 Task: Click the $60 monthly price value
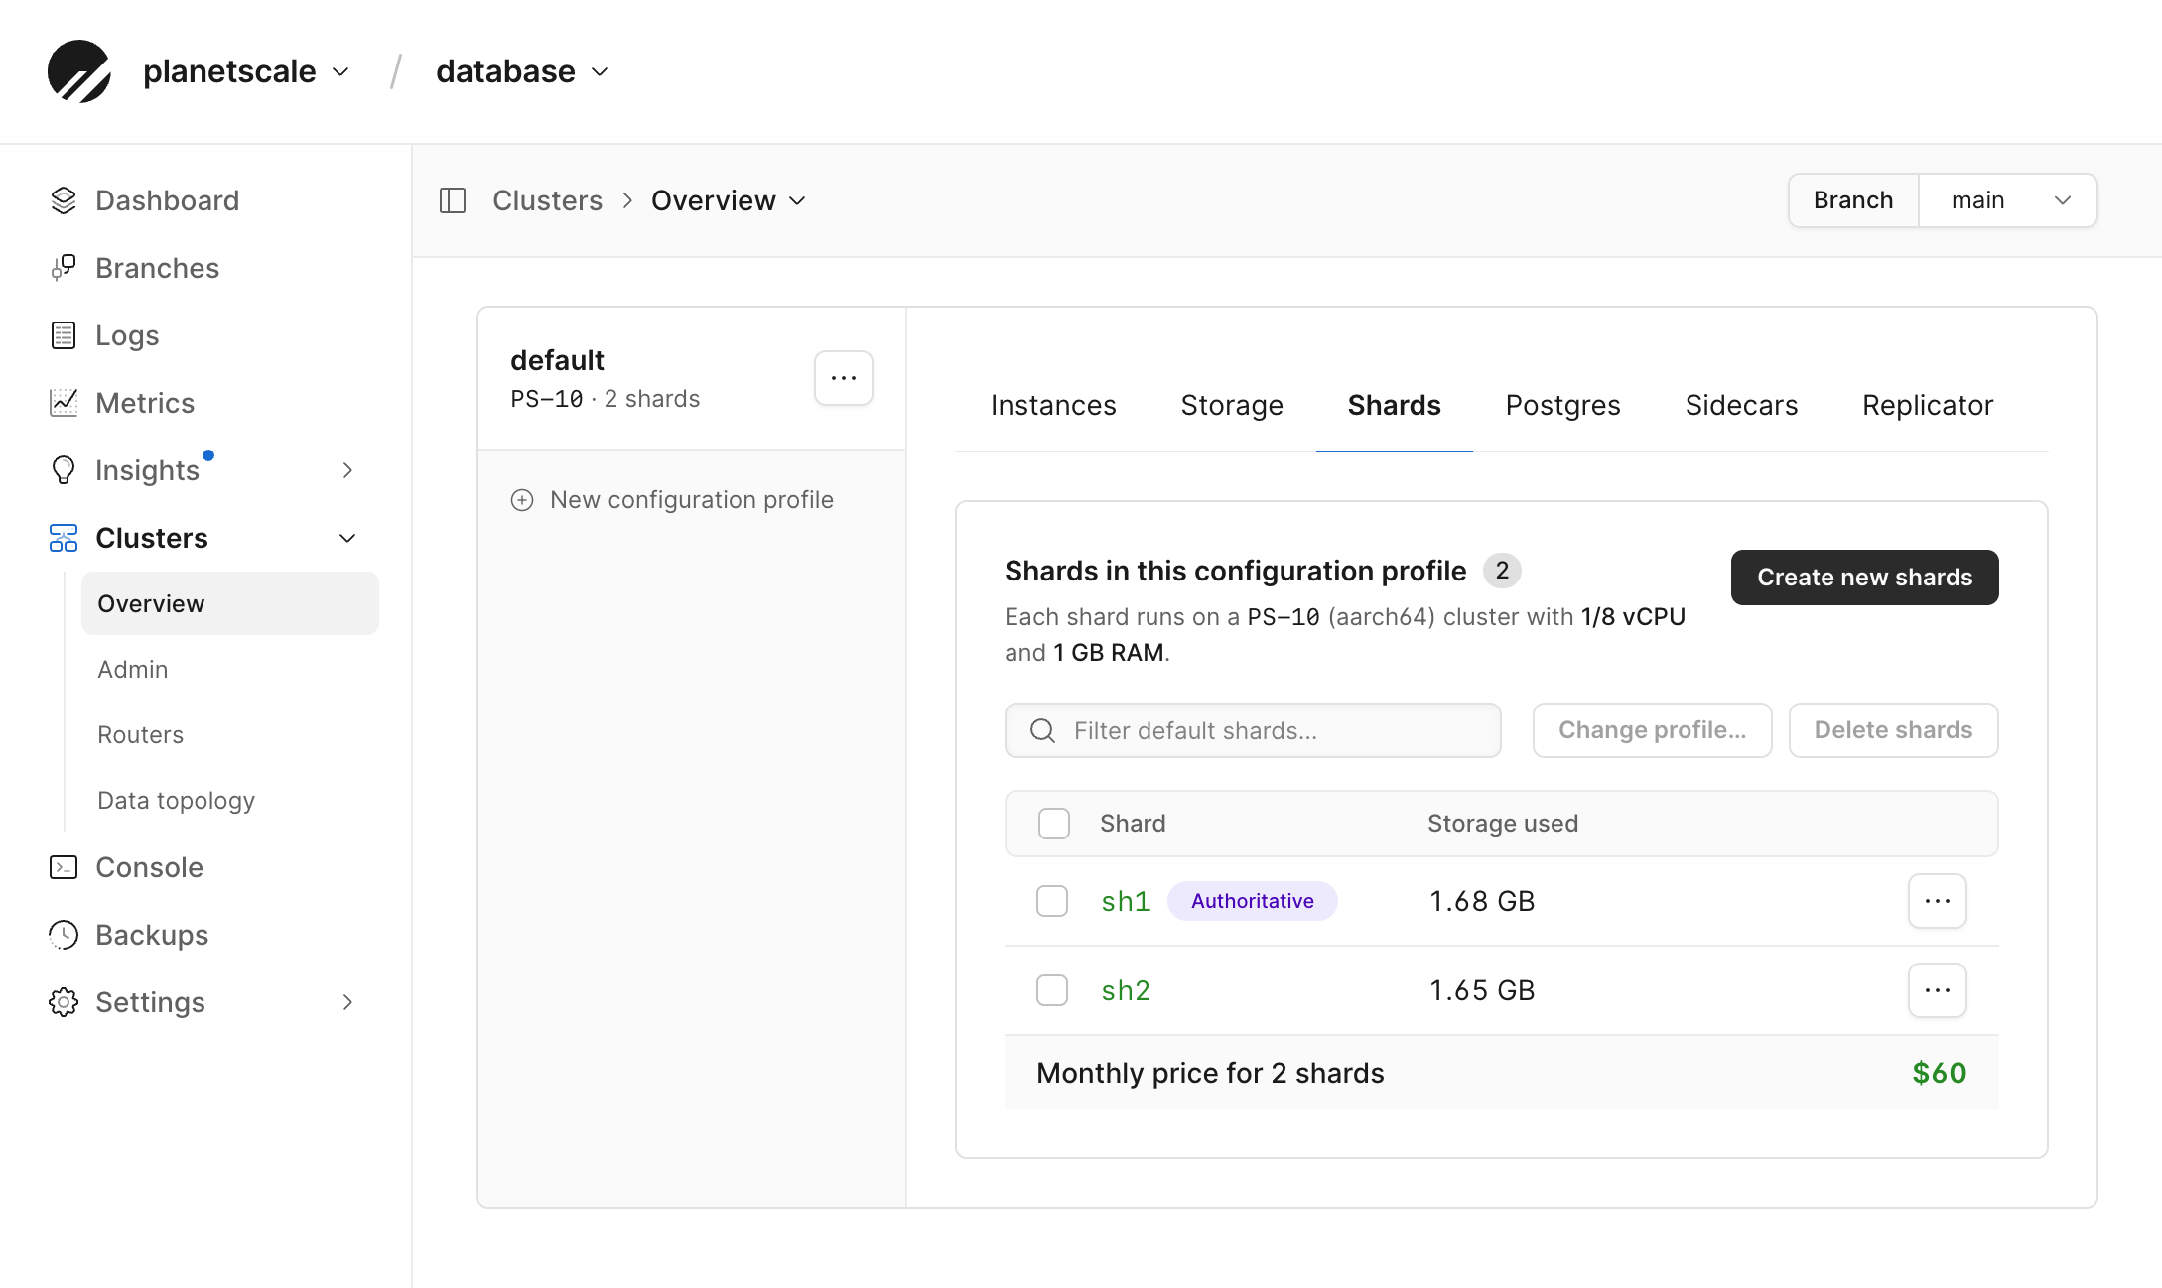(1940, 1073)
